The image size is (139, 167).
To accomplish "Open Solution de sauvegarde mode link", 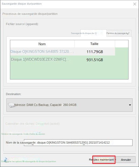I will click(23, 134).
